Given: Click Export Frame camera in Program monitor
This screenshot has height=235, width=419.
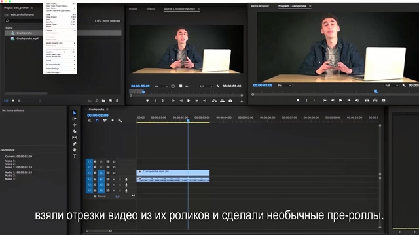Looking at the screenshot, I should pyautogui.click(x=383, y=100).
